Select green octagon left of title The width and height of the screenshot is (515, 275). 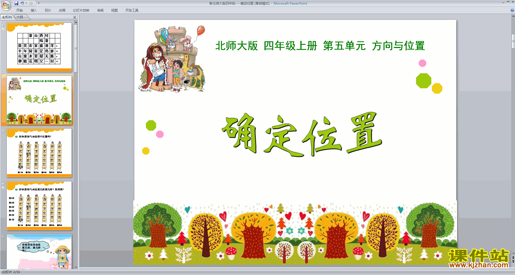click(x=151, y=125)
